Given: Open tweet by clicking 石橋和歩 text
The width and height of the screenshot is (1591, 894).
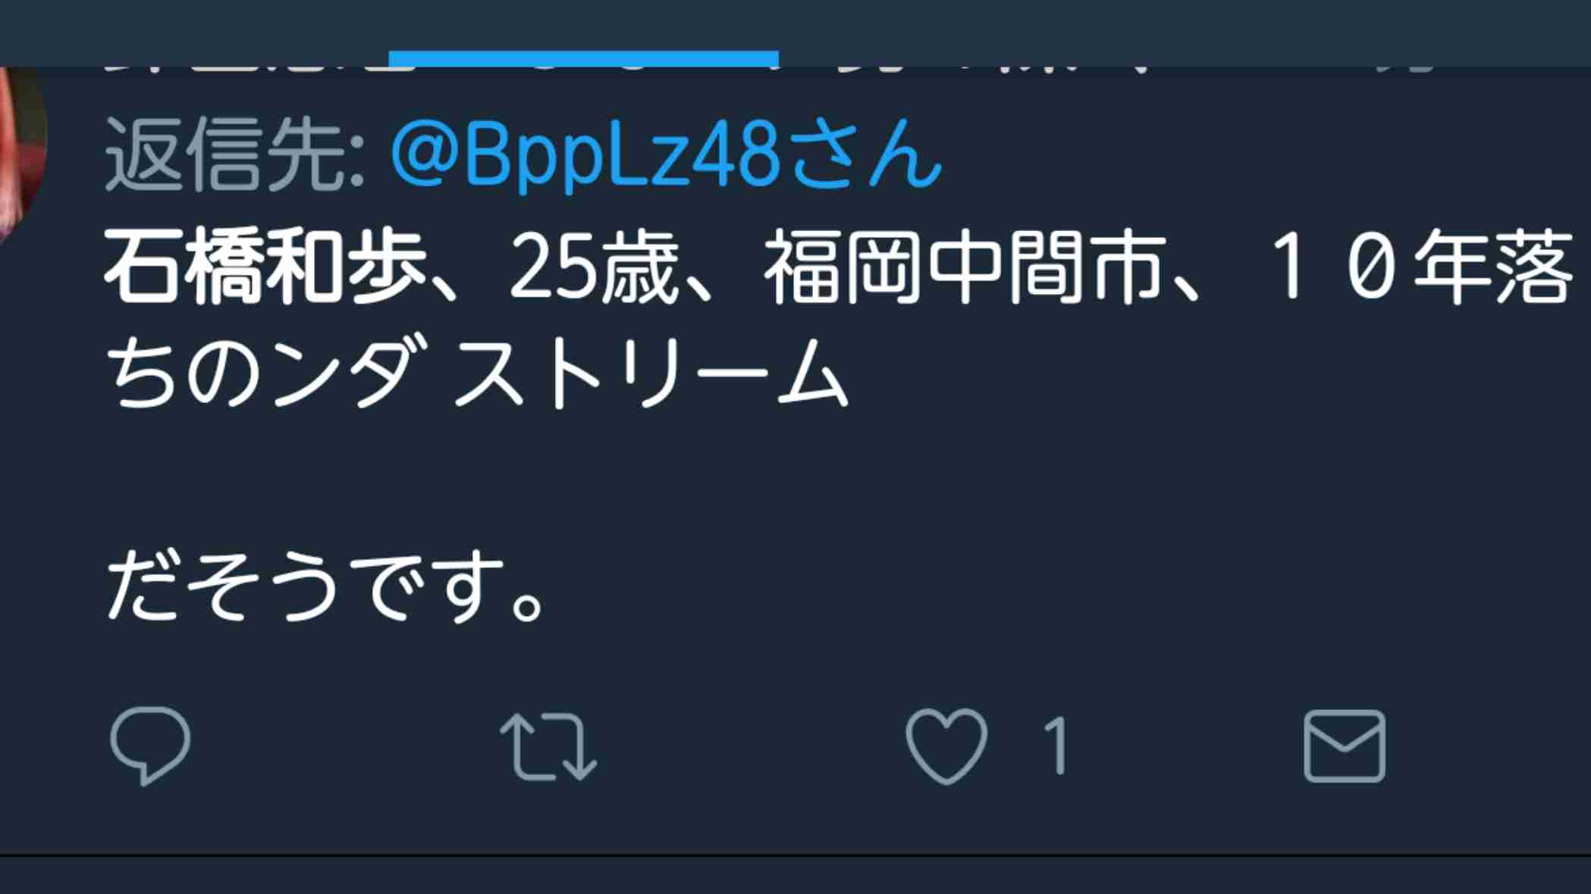Looking at the screenshot, I should [265, 267].
